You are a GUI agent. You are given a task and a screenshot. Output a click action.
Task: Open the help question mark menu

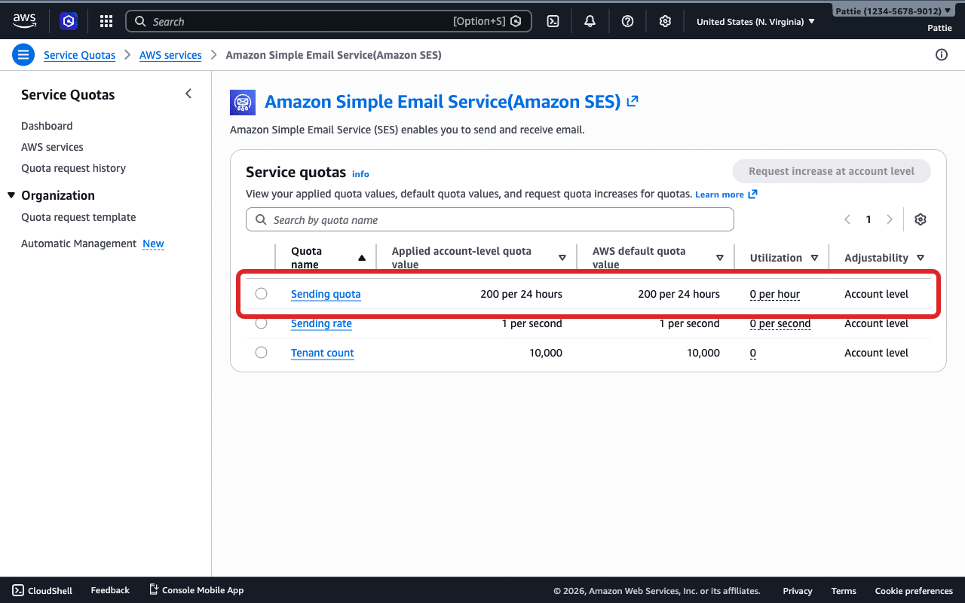(627, 21)
